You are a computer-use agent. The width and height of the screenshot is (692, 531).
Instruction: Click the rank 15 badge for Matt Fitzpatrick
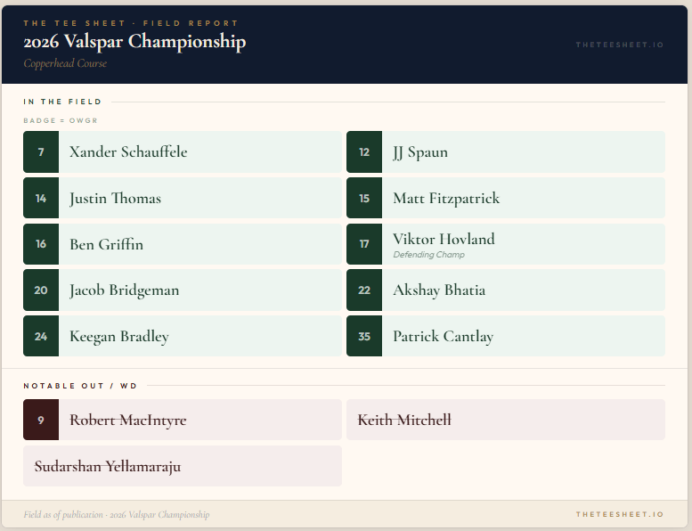click(364, 198)
